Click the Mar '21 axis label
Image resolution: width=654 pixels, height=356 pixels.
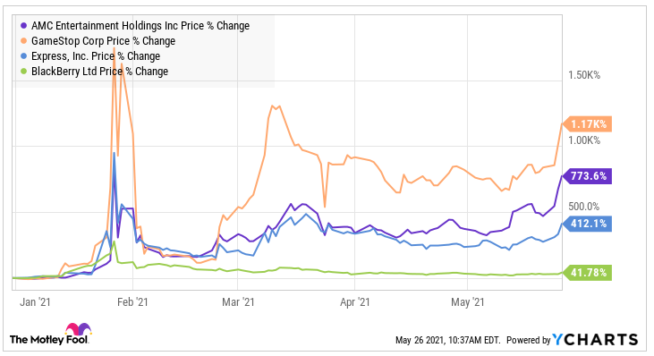238,301
